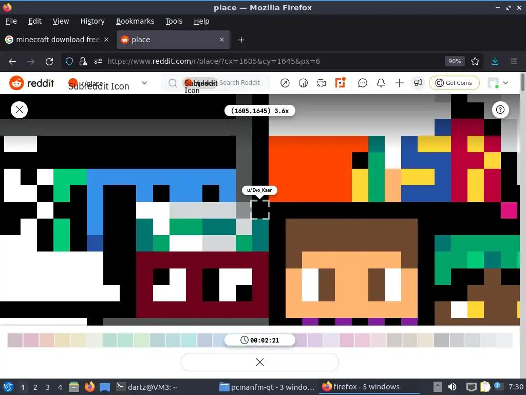Open the tracking protection shield icon
This screenshot has height=395, width=526.
coord(69,61)
